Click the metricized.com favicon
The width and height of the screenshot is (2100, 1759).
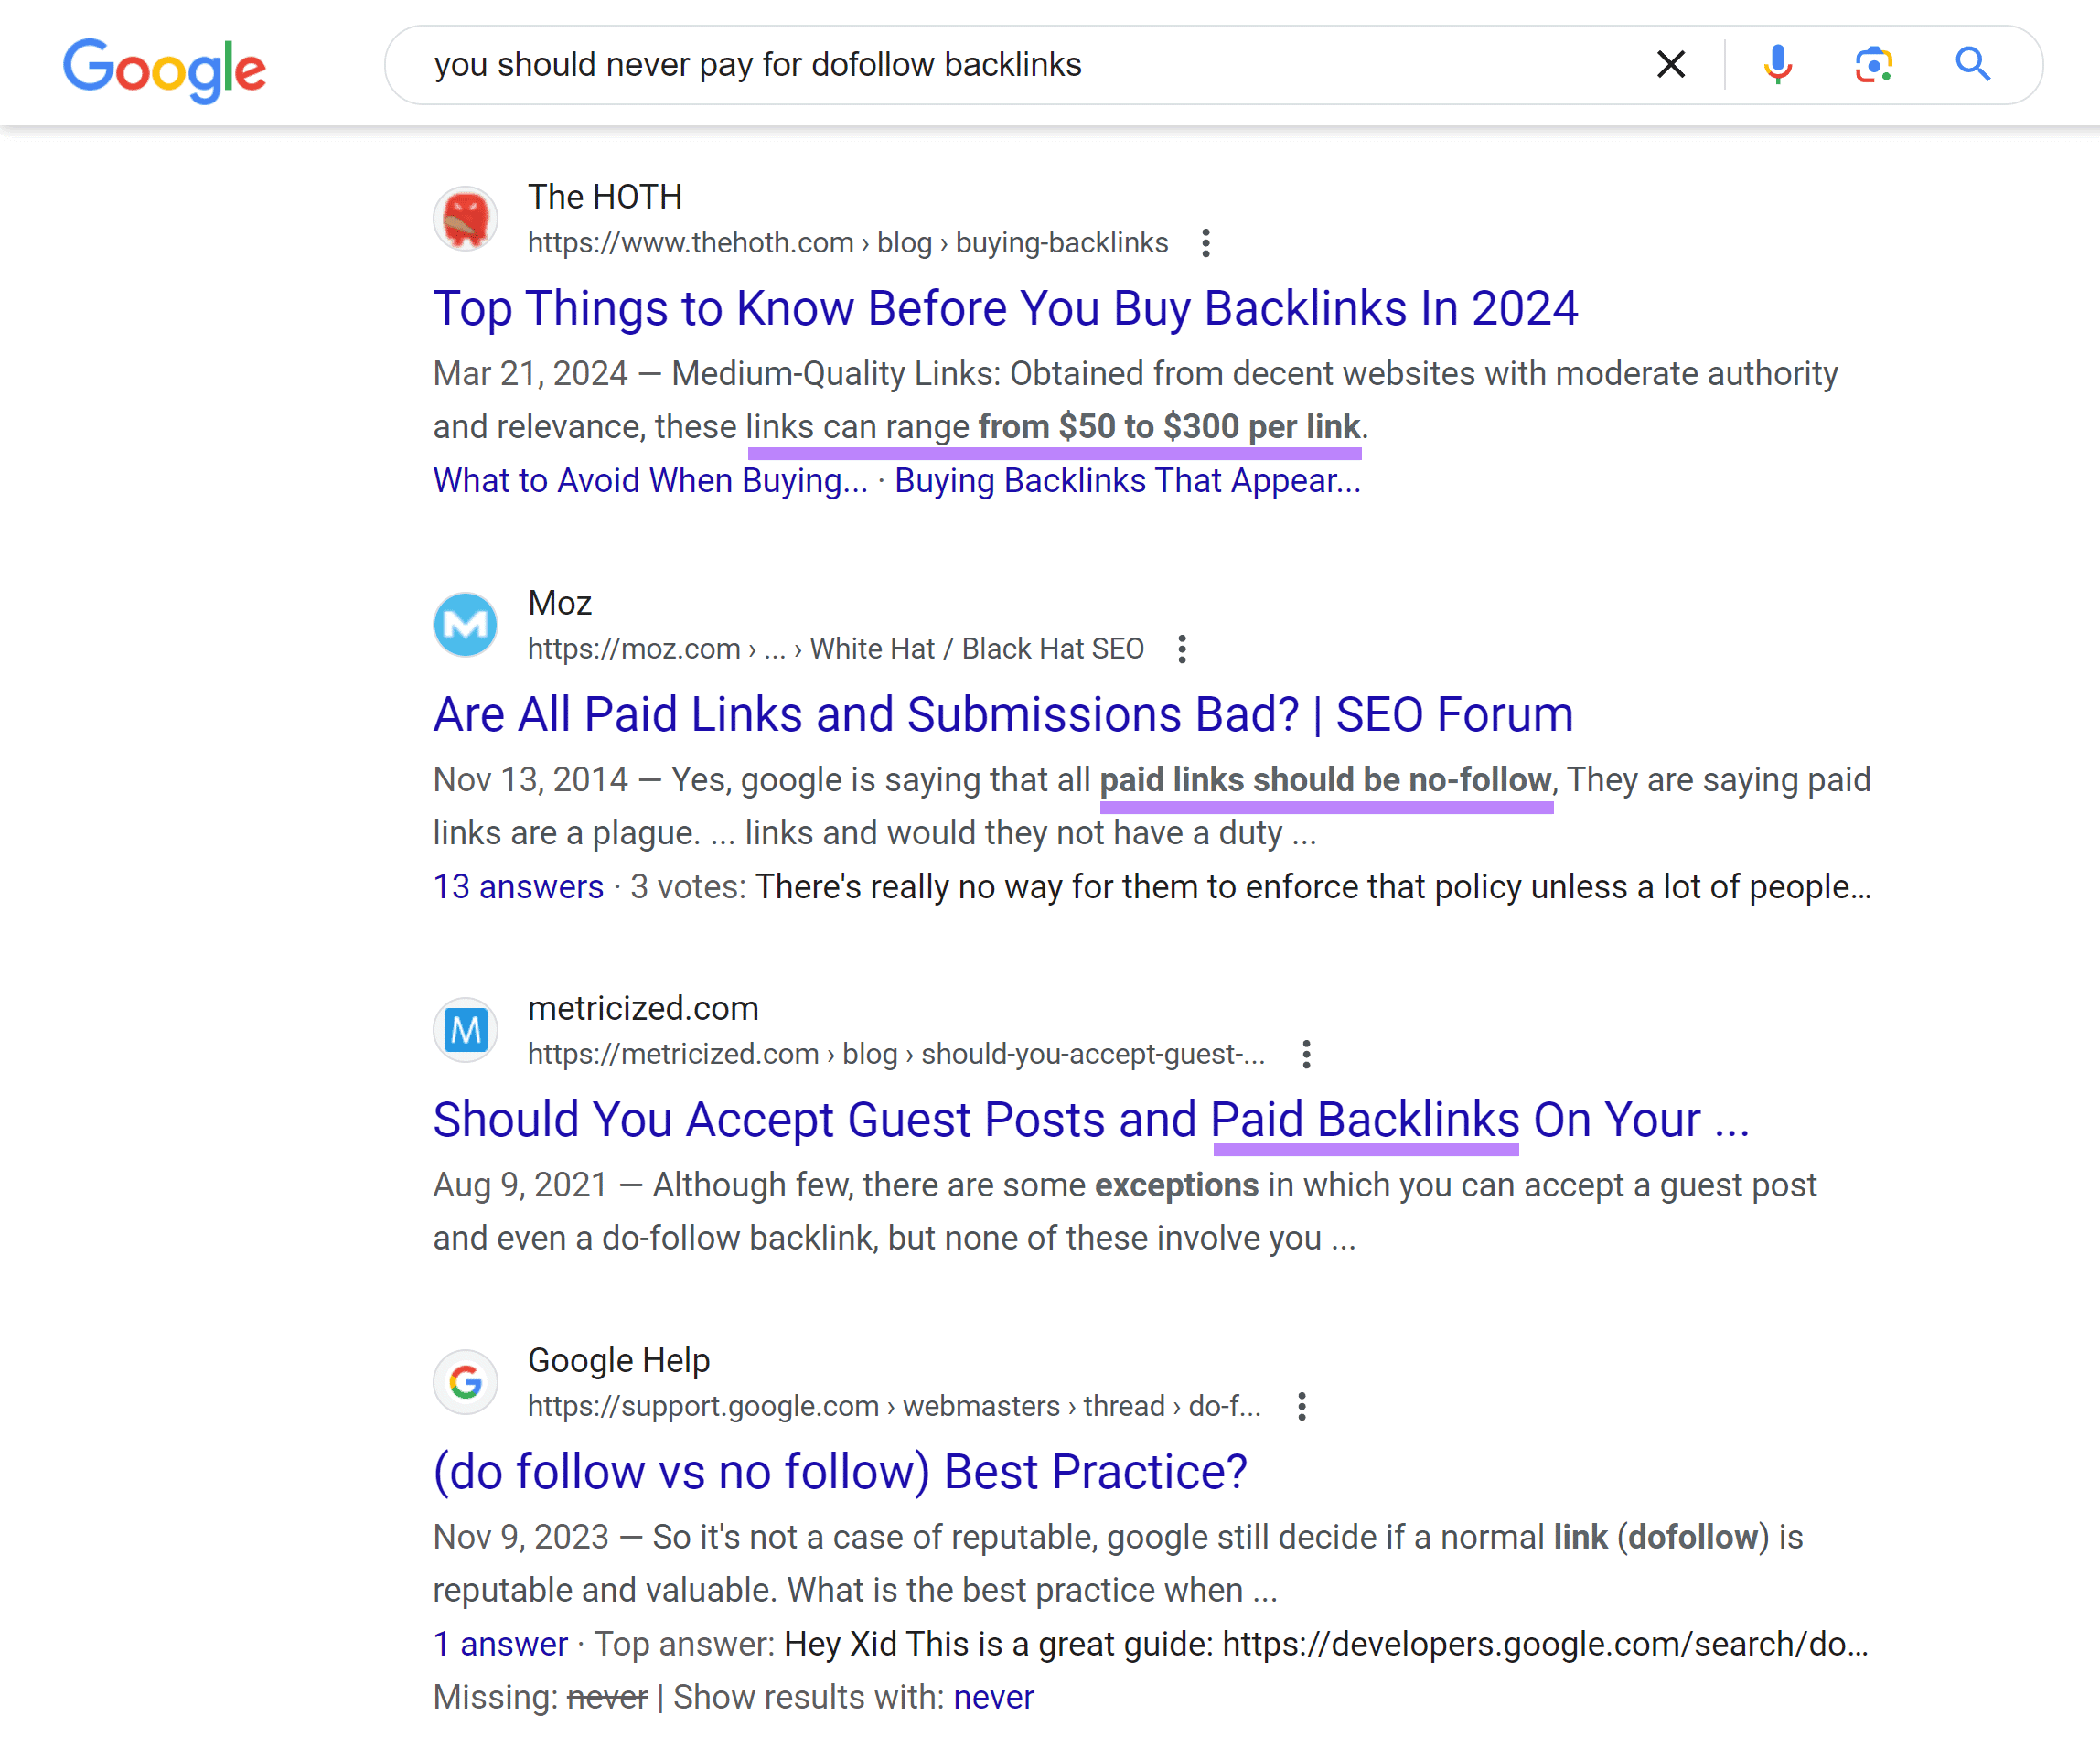[x=465, y=1029]
